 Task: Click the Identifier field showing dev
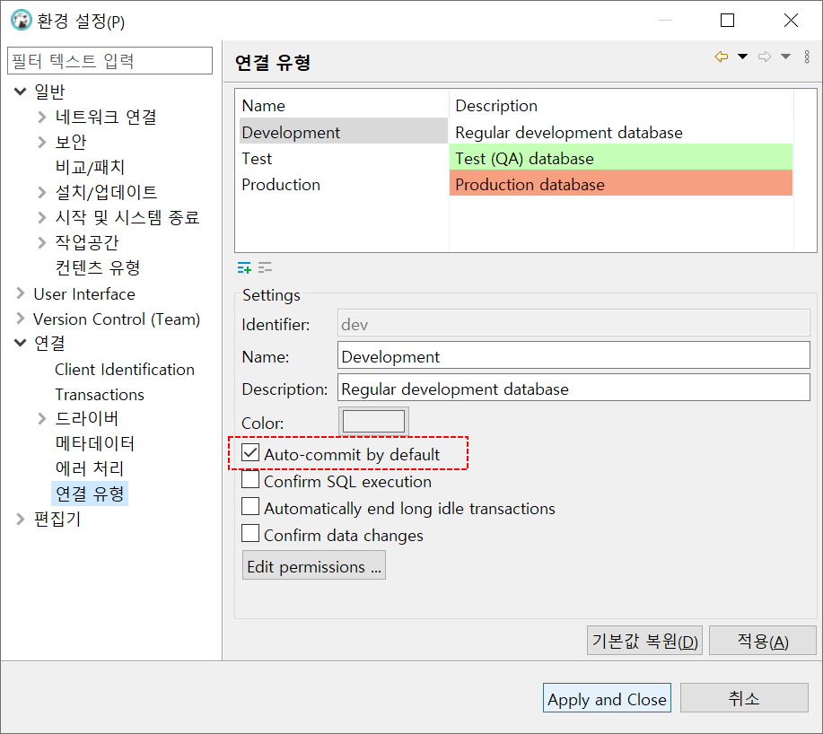coord(573,323)
